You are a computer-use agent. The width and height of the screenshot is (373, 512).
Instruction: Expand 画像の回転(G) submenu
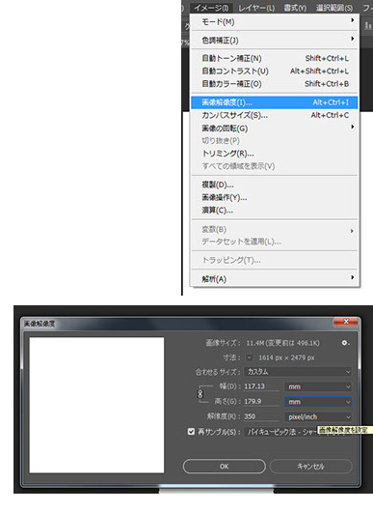[x=275, y=128]
